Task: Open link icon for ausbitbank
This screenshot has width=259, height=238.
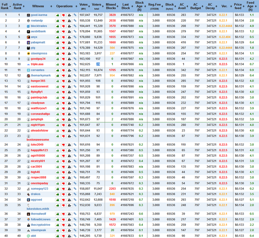Action: click(x=75, y=32)
